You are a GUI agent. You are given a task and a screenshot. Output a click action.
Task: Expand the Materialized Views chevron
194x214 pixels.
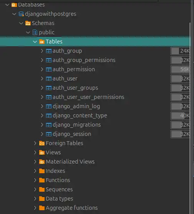click(35, 162)
